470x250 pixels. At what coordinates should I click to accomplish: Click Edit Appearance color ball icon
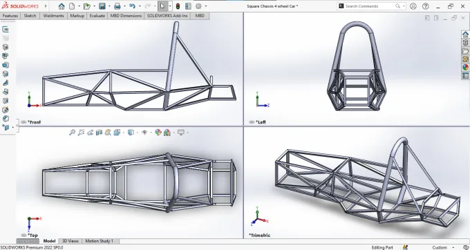[158, 133]
